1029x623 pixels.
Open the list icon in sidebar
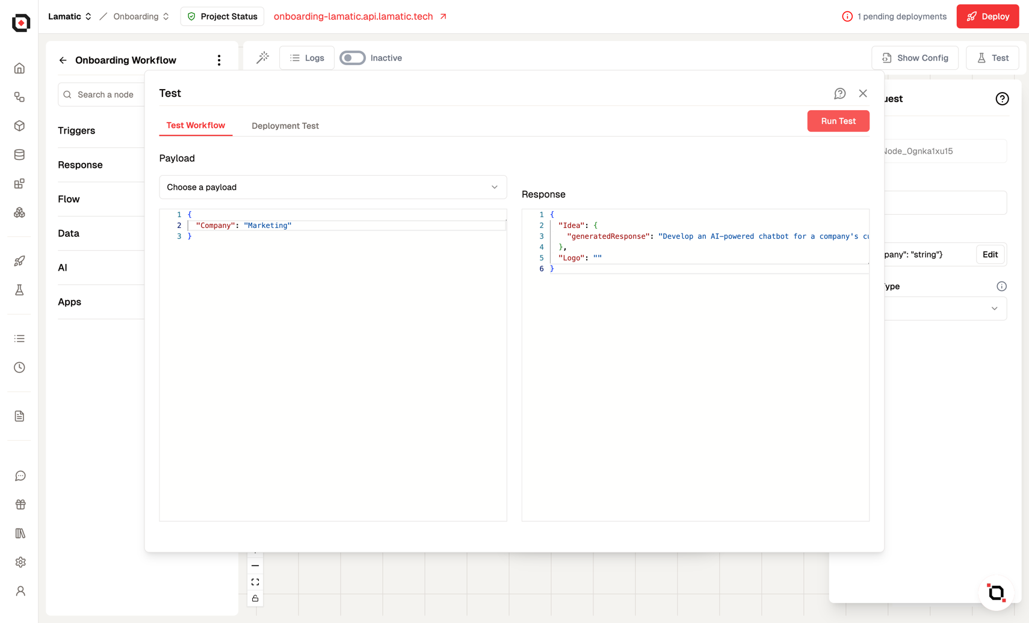click(19, 339)
